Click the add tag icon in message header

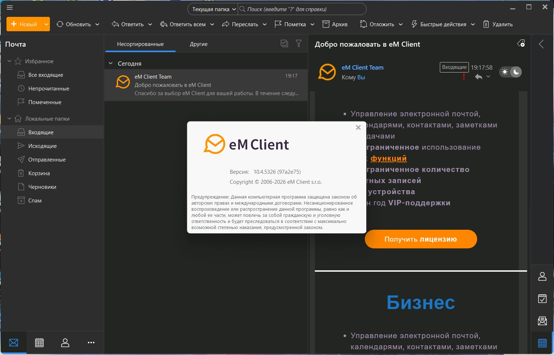521,43
